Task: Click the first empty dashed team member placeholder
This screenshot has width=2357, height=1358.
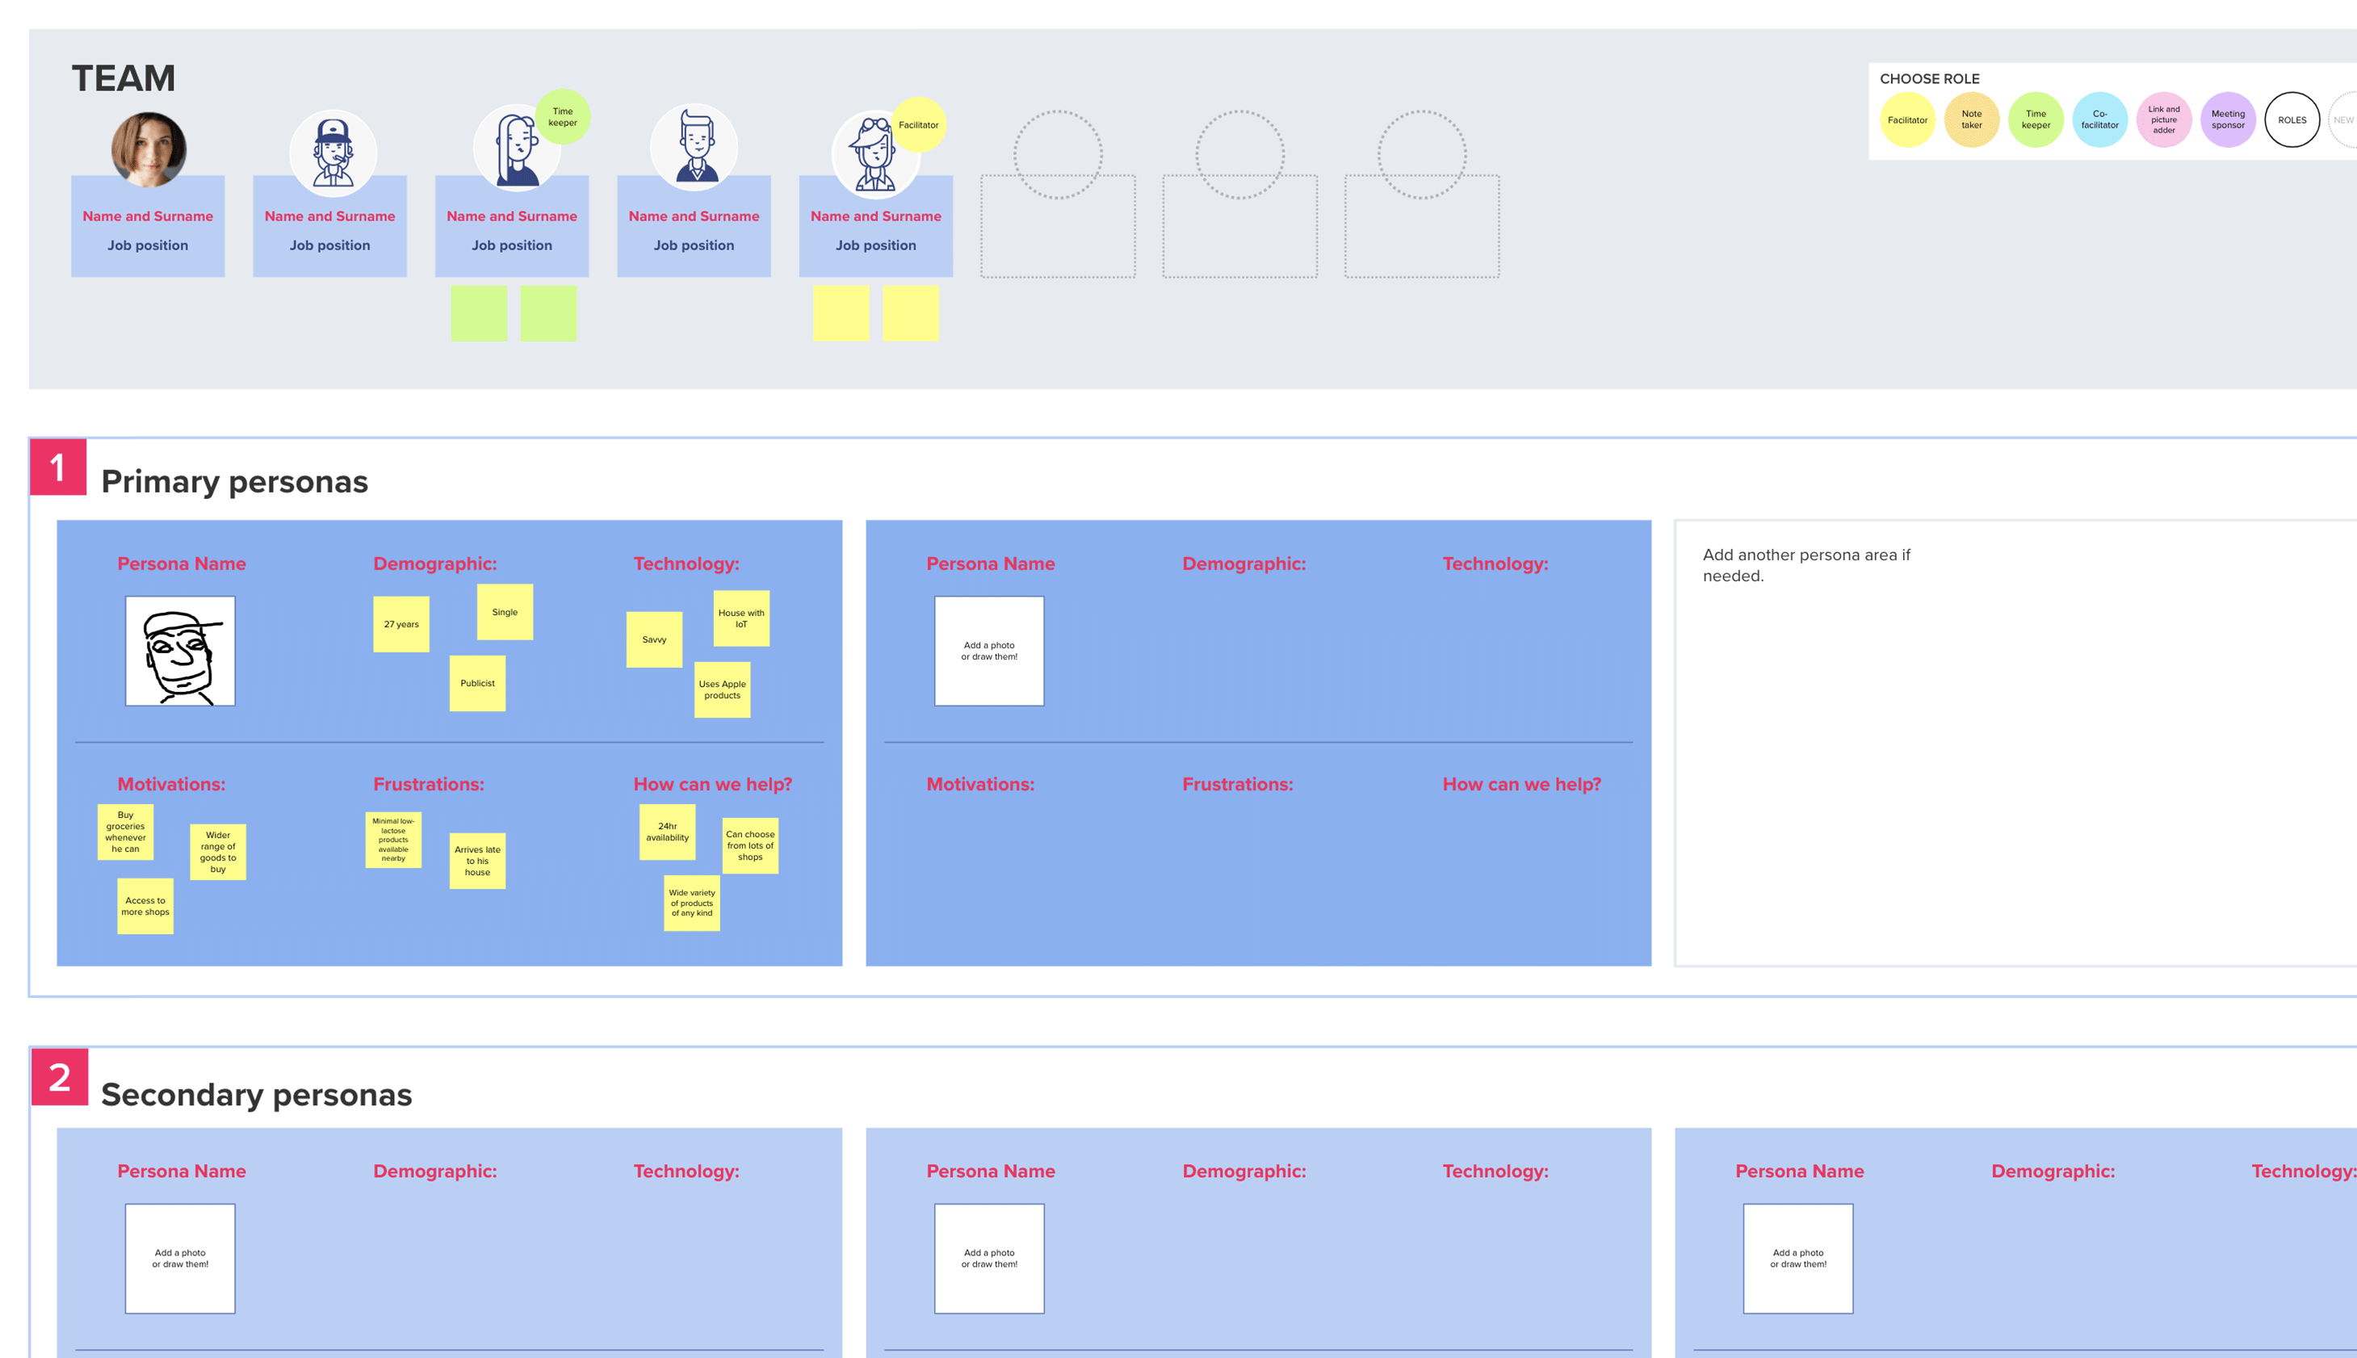Action: pyautogui.click(x=1058, y=194)
